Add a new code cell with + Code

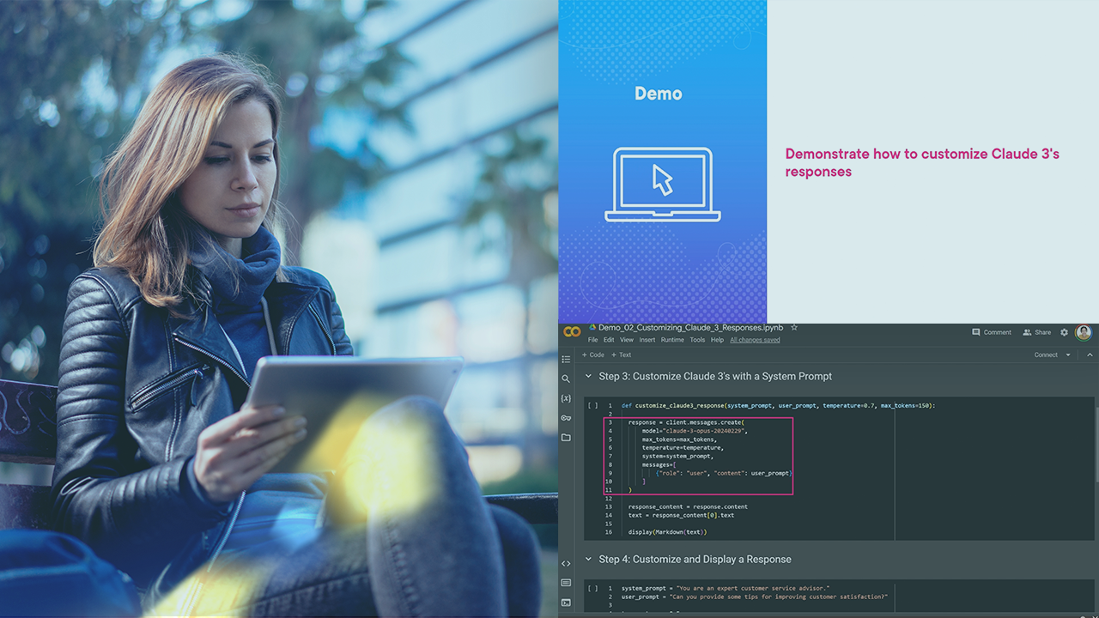click(x=593, y=354)
